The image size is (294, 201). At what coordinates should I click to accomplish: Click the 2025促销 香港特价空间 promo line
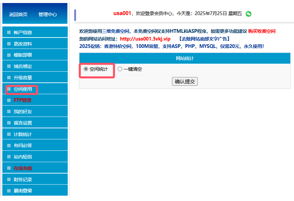tap(172, 46)
